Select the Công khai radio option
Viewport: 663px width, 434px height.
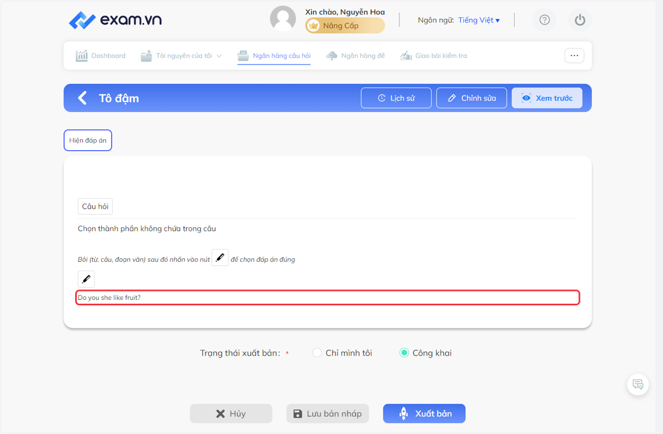(404, 353)
